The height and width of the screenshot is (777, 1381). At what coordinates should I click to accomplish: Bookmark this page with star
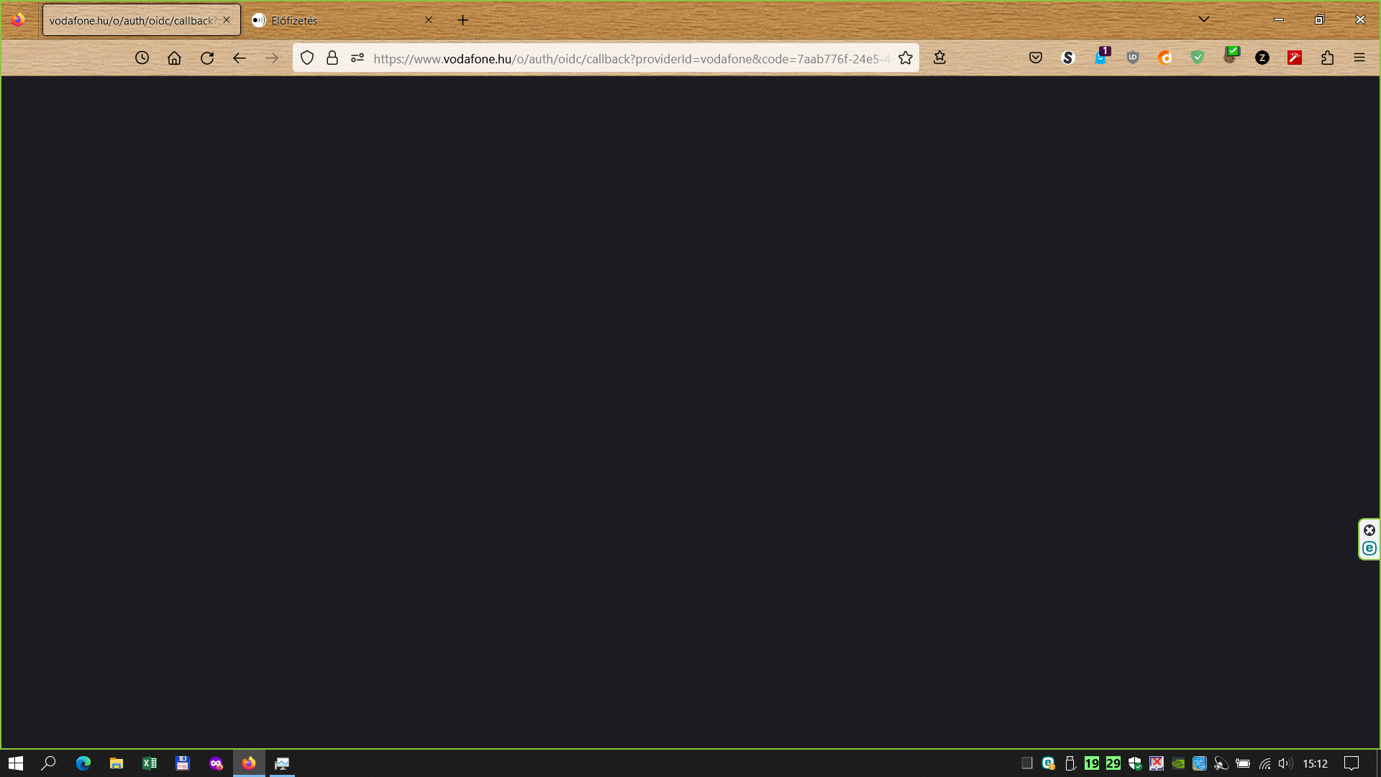906,58
